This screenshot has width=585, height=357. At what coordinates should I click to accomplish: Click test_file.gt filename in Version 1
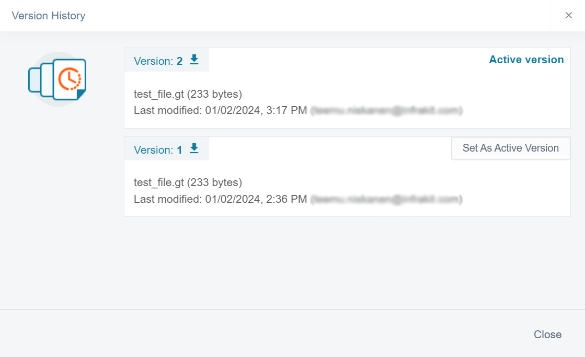(x=159, y=183)
